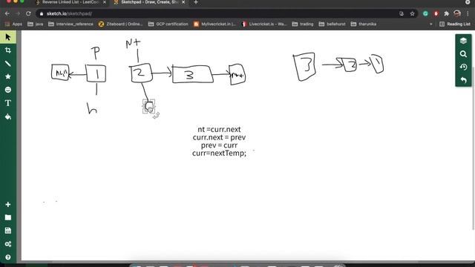
Task: Open the Chrome profile avatar
Action: 457,13
